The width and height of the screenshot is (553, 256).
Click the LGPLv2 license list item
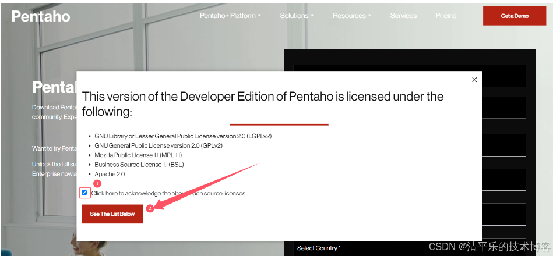pyautogui.click(x=183, y=136)
